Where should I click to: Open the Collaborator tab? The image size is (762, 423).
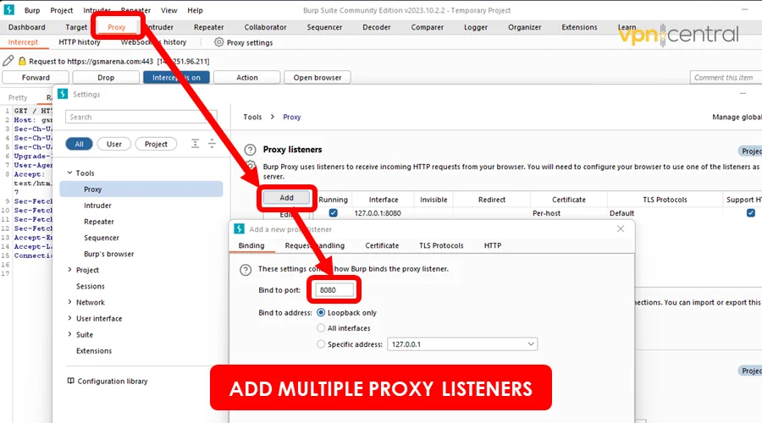tap(265, 27)
